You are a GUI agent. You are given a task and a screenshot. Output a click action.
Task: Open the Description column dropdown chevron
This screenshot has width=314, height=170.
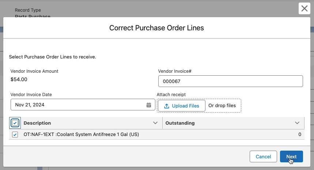pos(155,123)
